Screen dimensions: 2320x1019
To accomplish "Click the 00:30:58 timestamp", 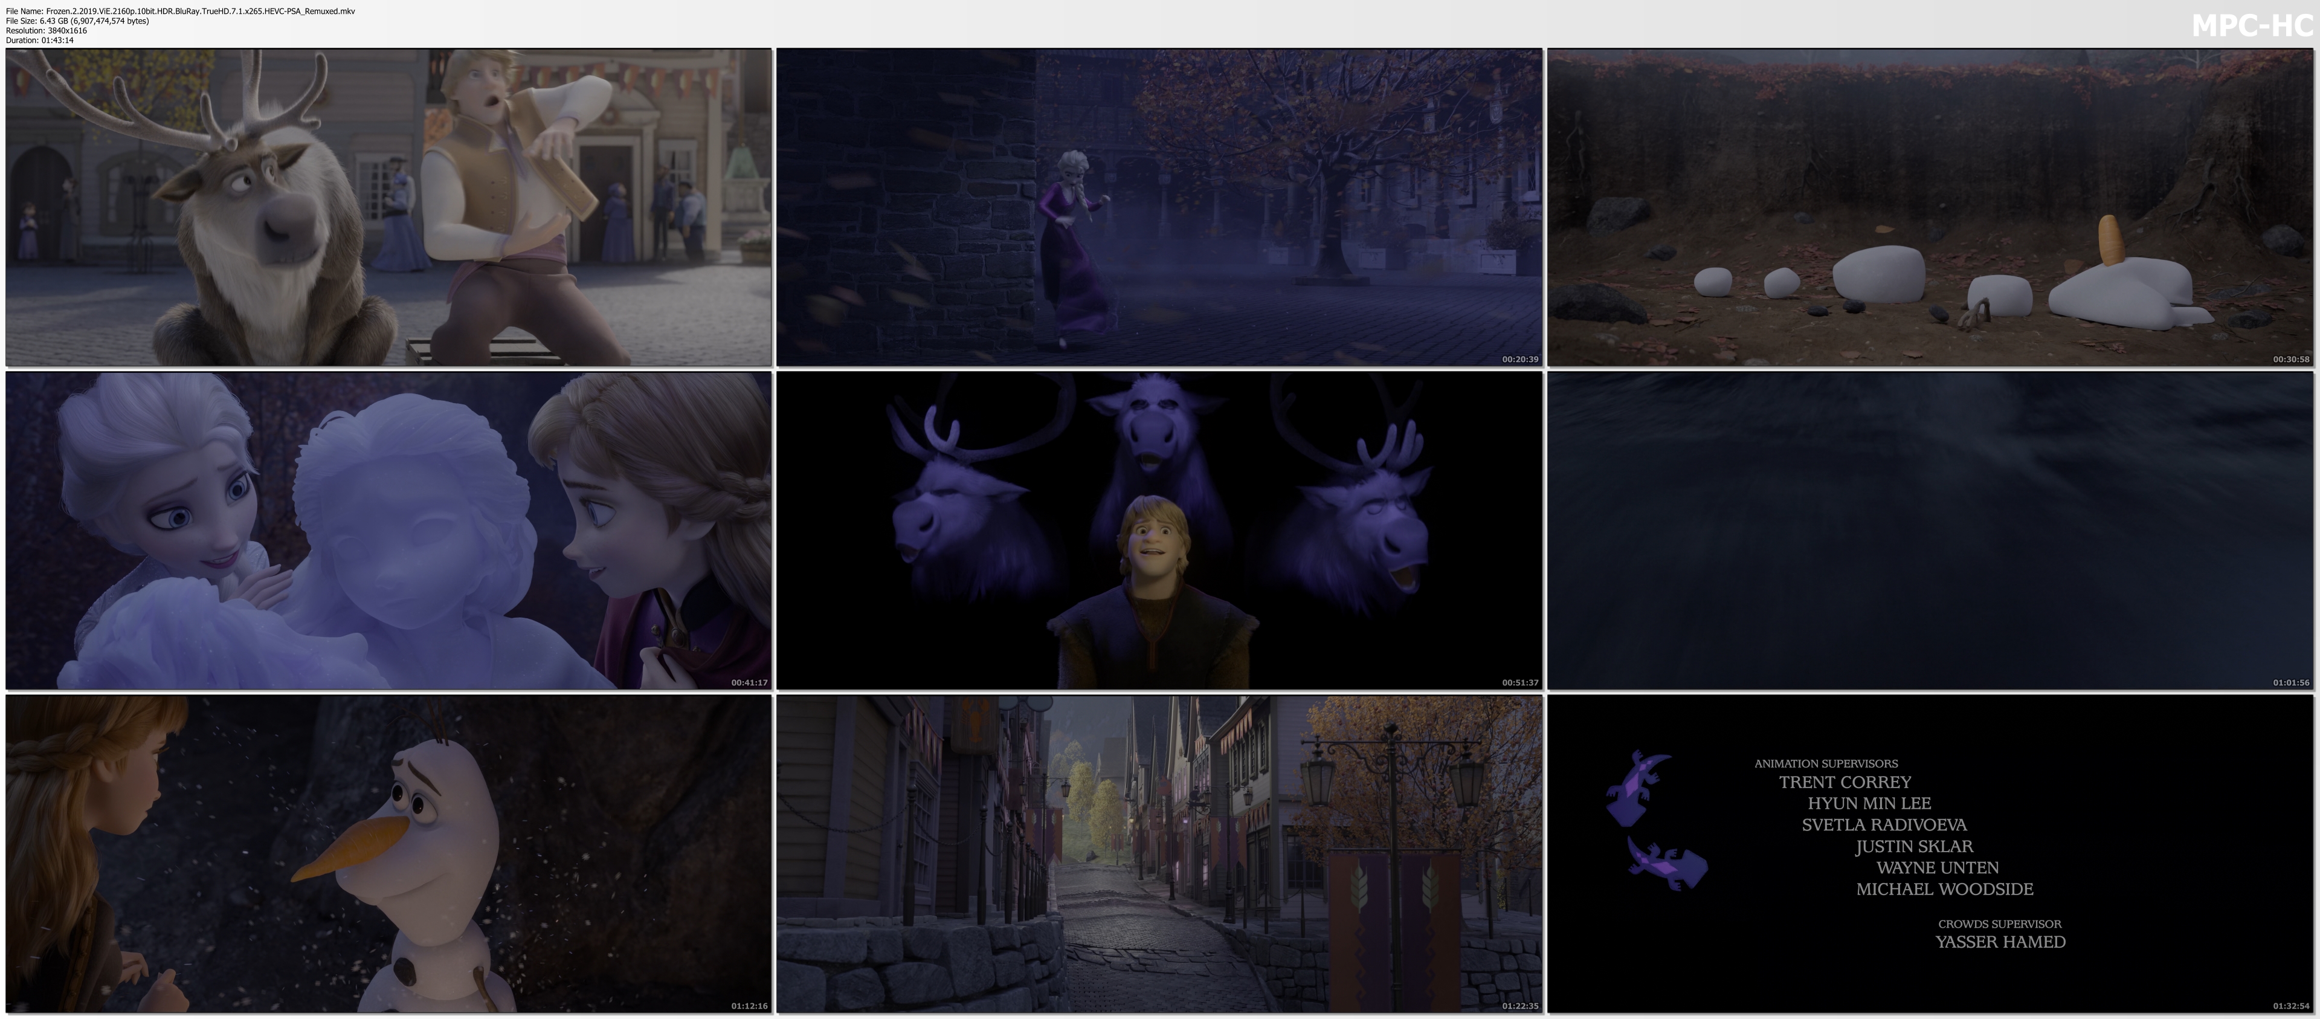I will tap(2291, 360).
